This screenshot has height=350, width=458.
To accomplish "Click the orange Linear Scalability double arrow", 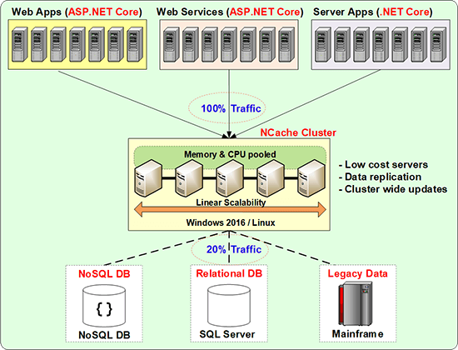I will coord(230,209).
